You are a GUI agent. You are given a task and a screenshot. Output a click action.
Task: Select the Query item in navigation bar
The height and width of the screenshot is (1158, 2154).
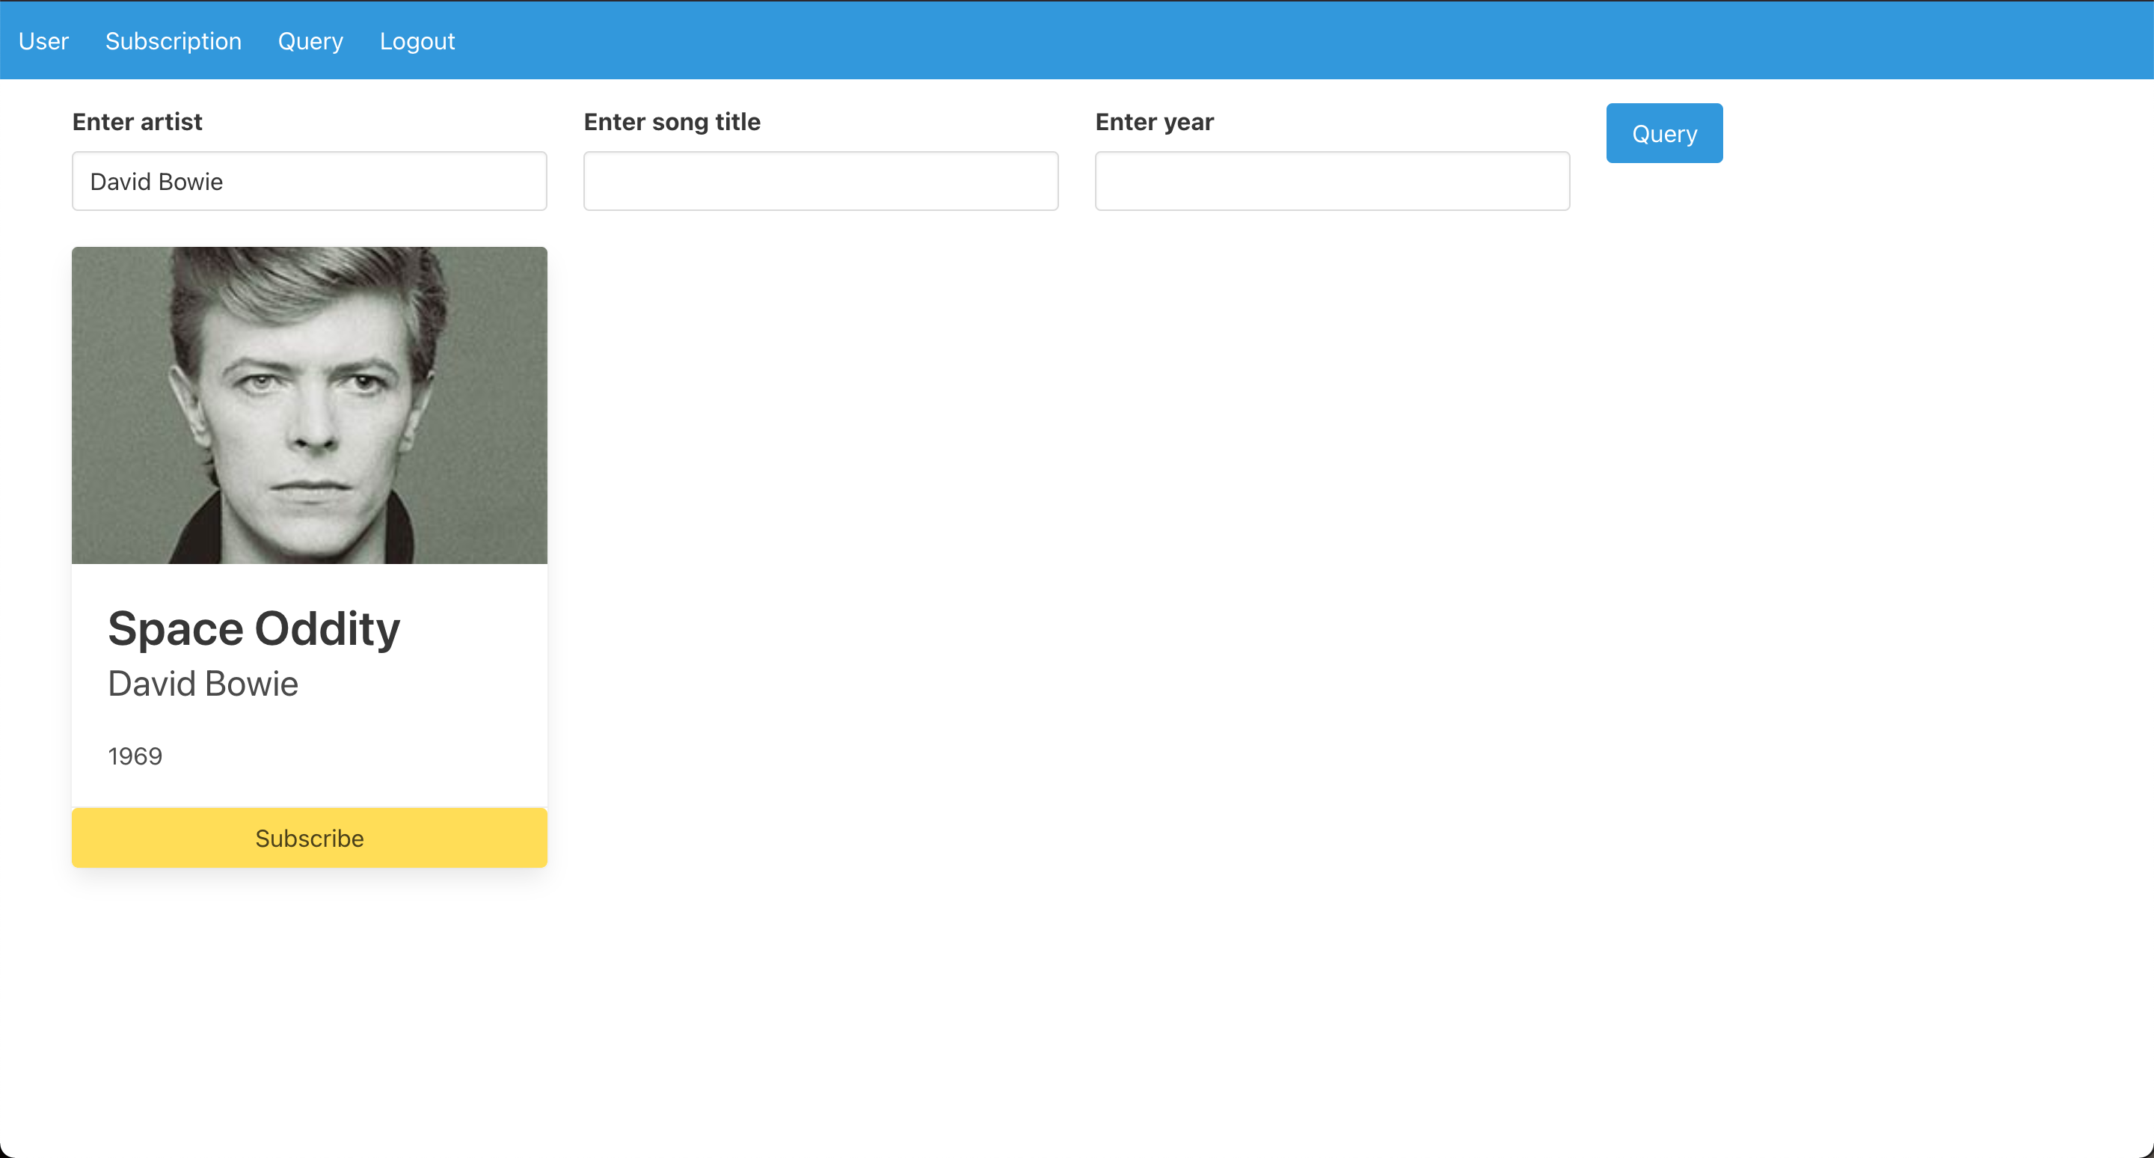point(310,41)
